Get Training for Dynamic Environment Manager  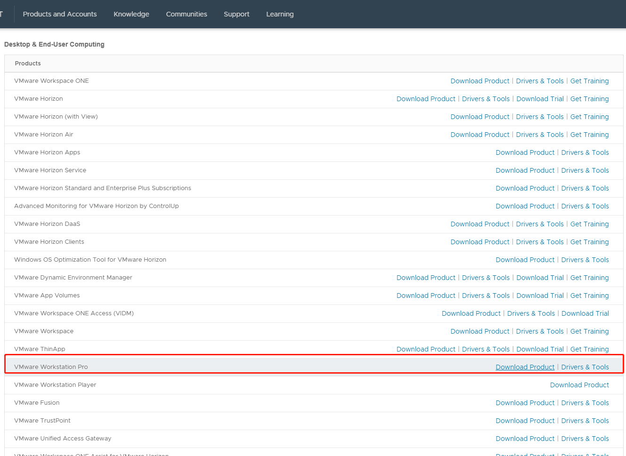(590, 278)
